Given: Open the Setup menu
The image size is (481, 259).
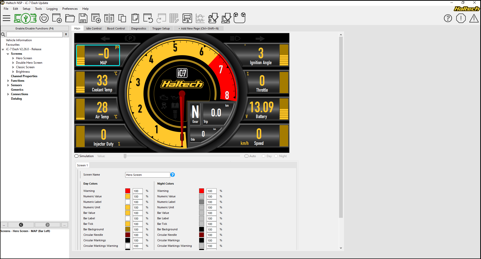Looking at the screenshot, I should click(26, 9).
